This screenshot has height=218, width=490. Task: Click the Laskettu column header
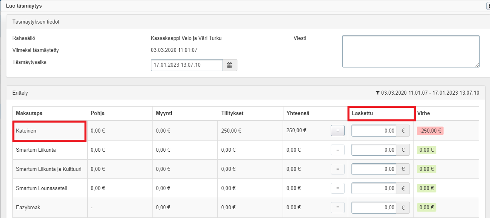(363, 113)
